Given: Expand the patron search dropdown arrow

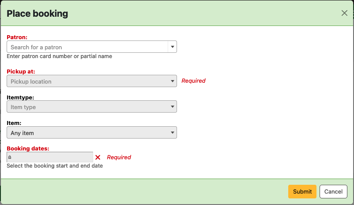Looking at the screenshot, I should [172, 47].
